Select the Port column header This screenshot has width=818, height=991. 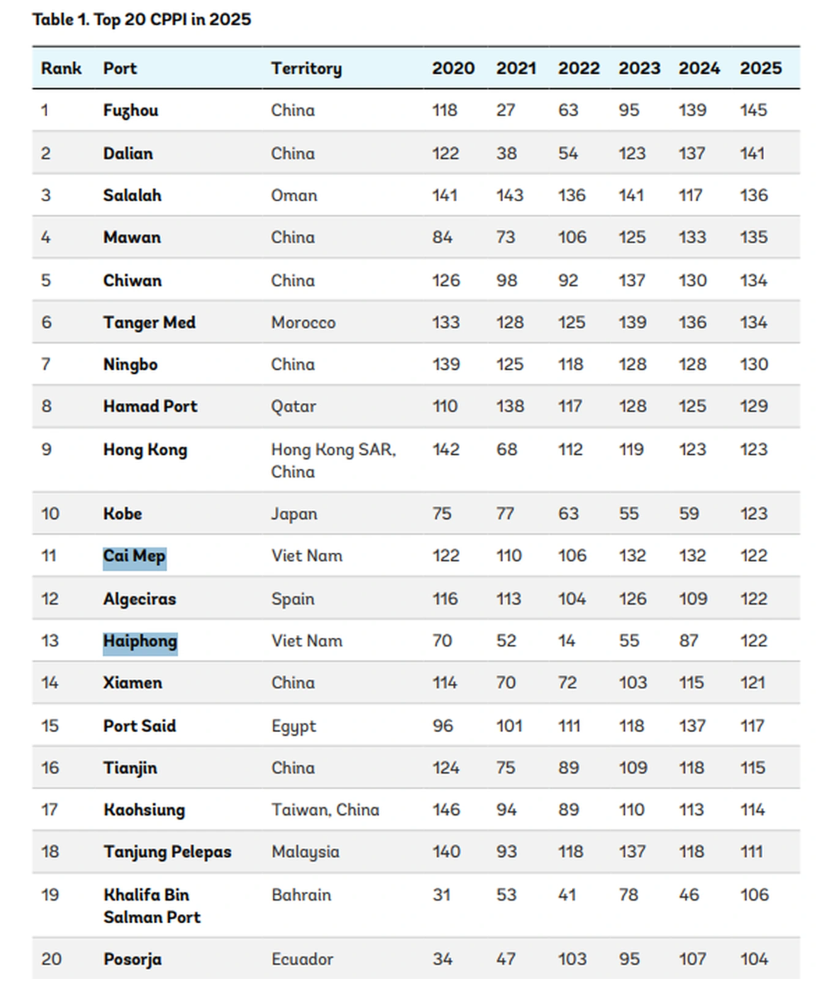120,69
